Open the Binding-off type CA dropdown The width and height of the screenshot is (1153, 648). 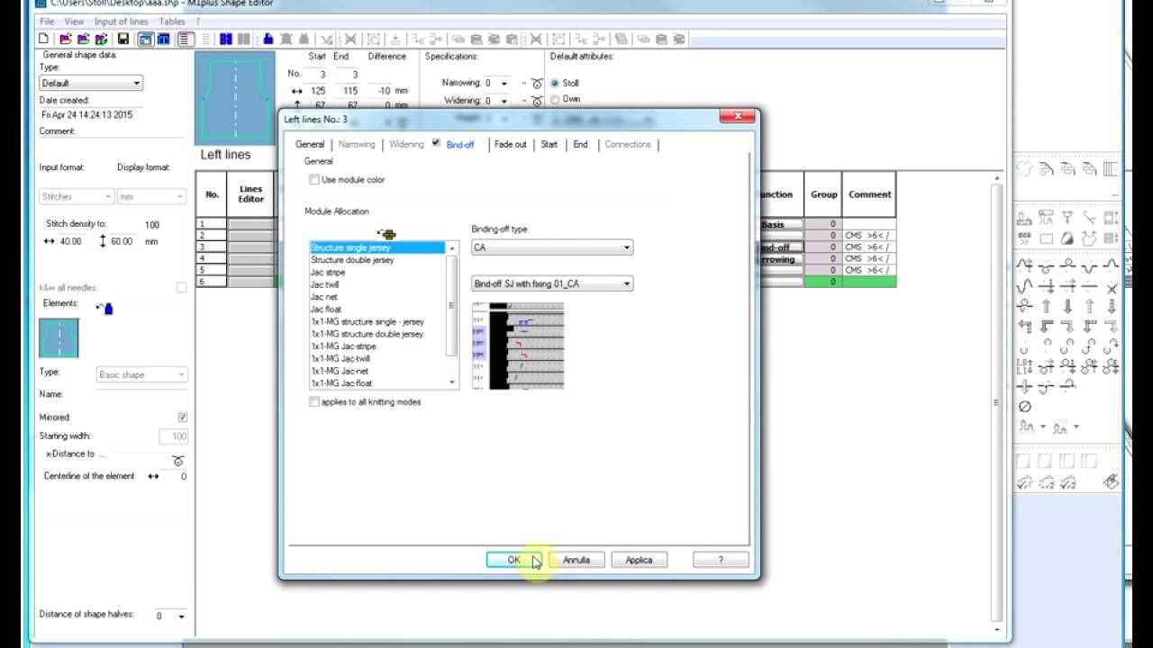click(x=552, y=247)
